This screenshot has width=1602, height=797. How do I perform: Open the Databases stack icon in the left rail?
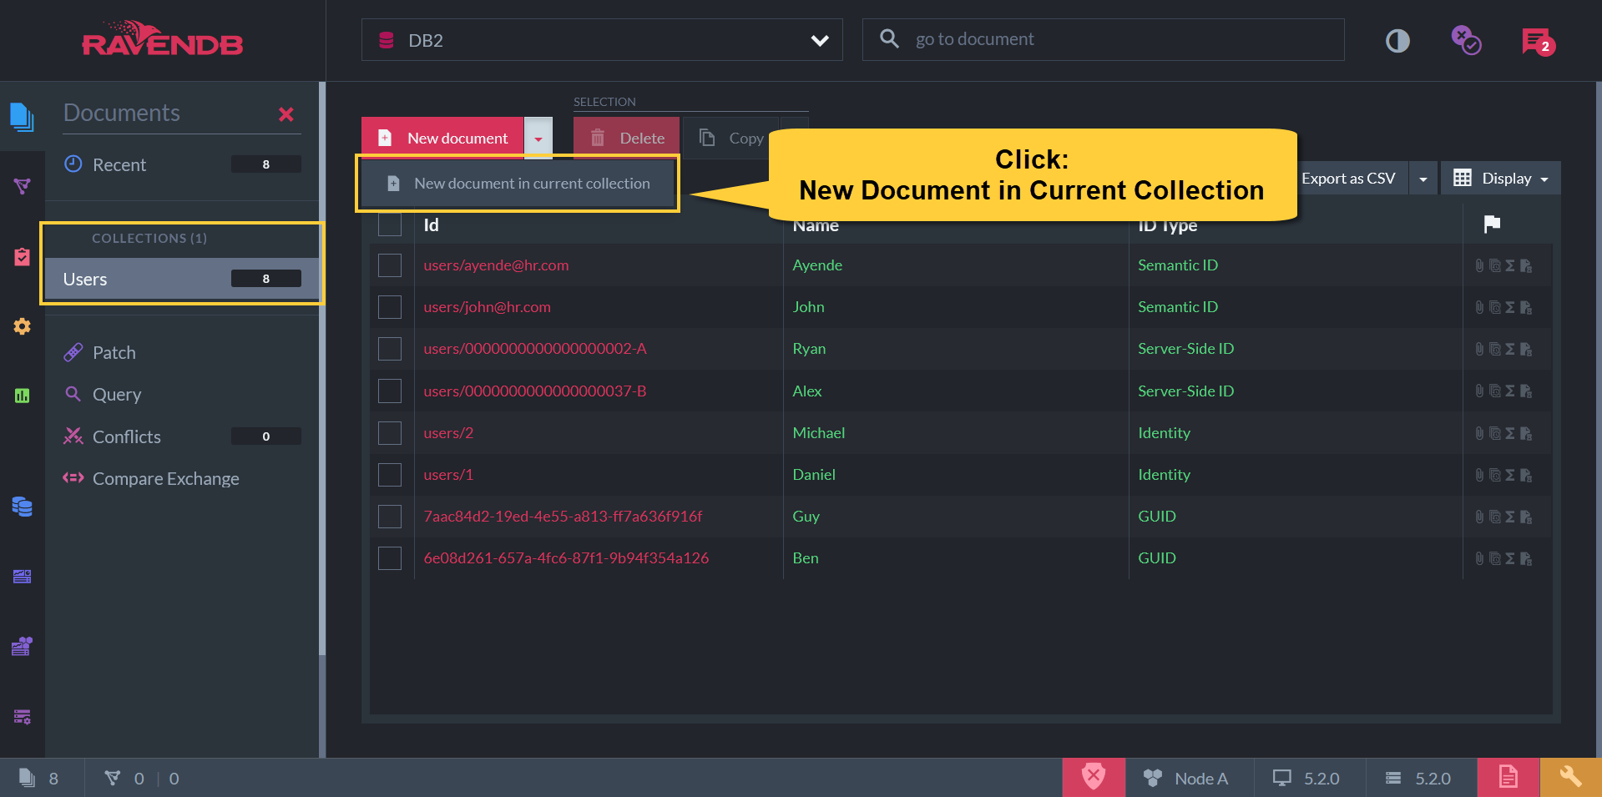coord(22,507)
